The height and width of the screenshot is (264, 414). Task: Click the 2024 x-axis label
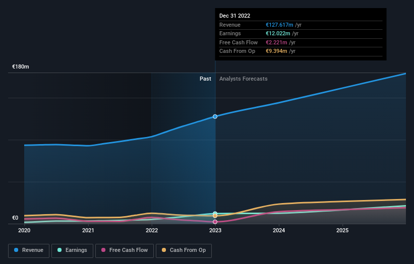[x=279, y=231]
